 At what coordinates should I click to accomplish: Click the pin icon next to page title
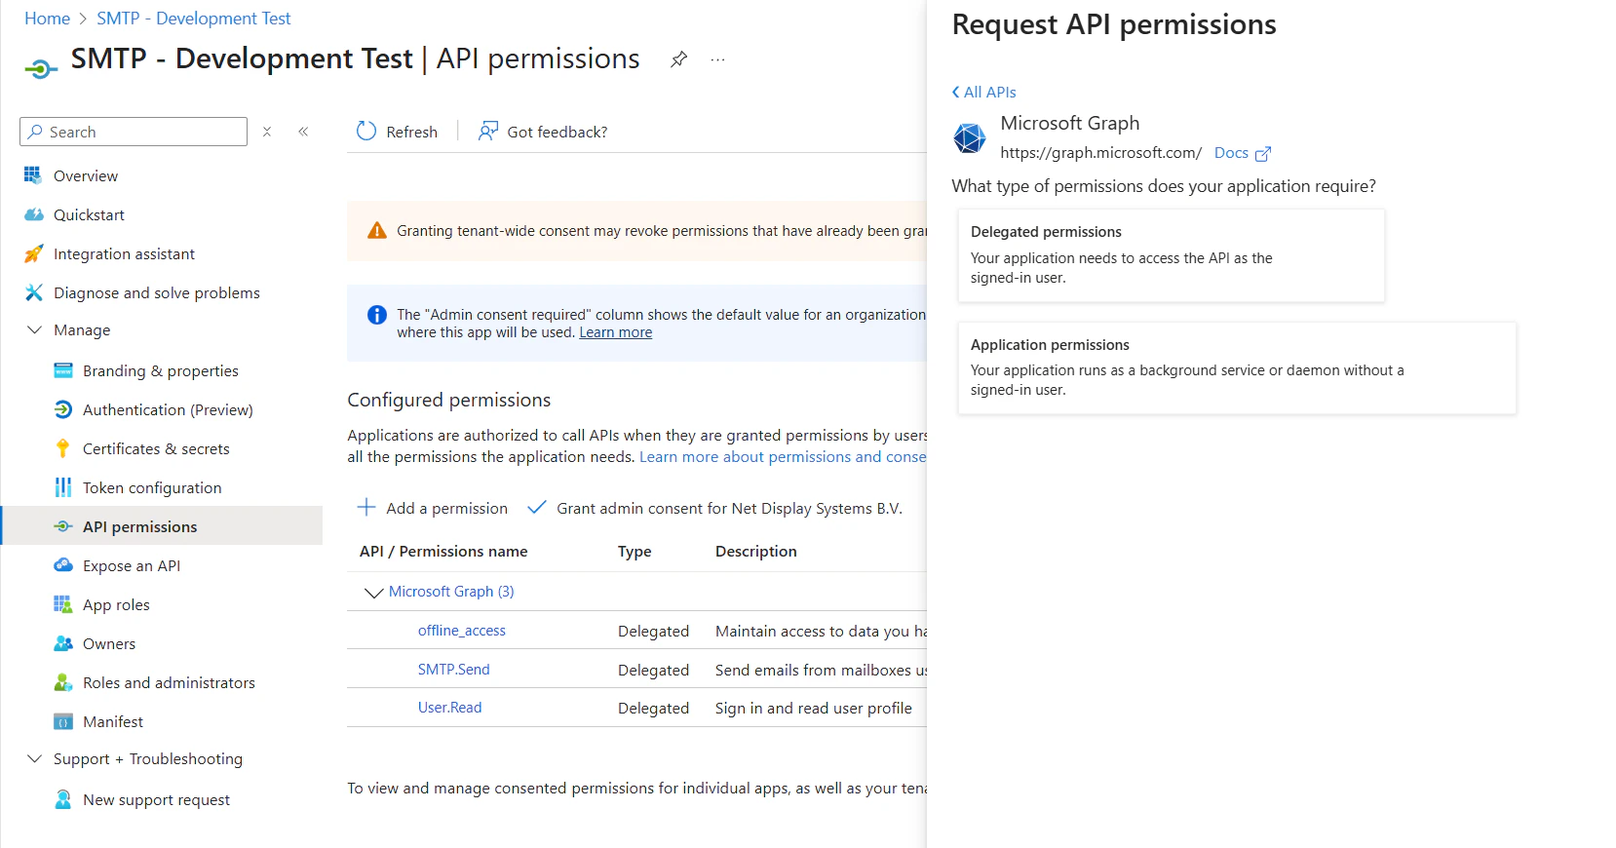click(x=678, y=59)
